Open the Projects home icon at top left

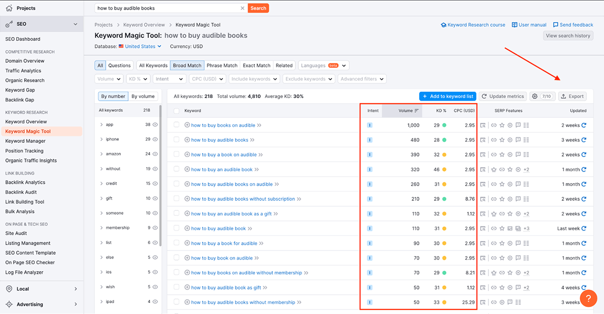8,8
